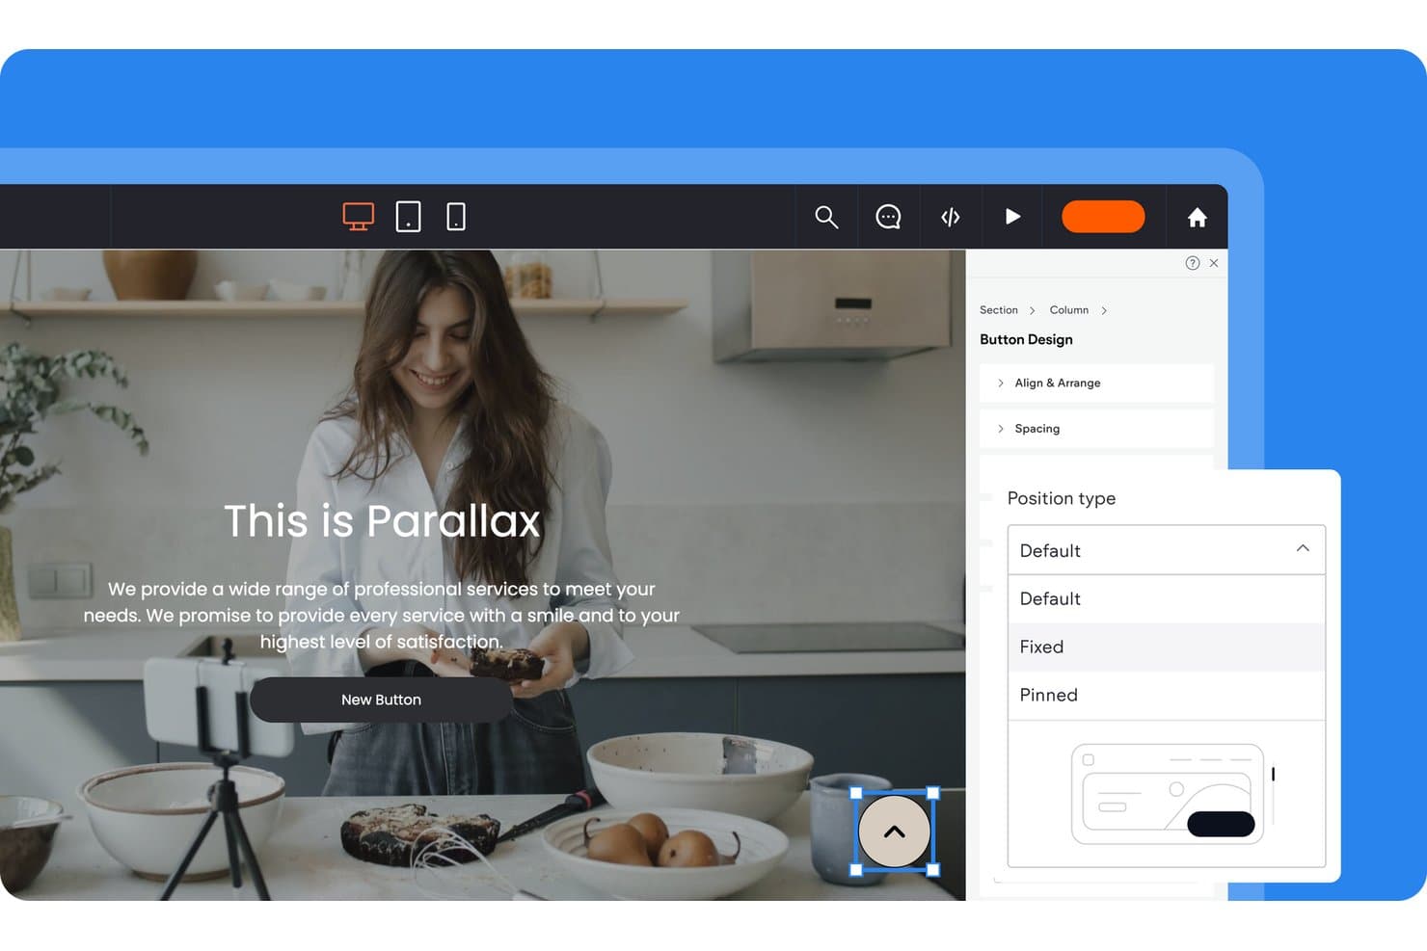Expand the Align & Arrange section
This screenshot has width=1427, height=951.
click(x=1096, y=383)
